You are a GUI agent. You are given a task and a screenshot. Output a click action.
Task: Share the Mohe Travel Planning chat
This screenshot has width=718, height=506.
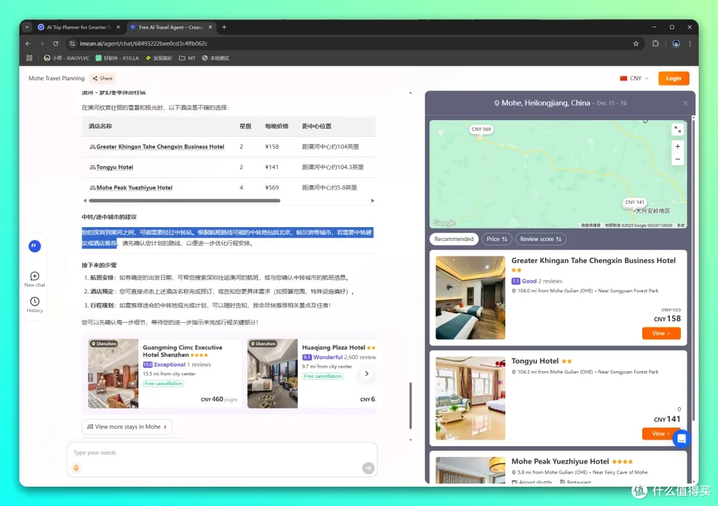102,78
